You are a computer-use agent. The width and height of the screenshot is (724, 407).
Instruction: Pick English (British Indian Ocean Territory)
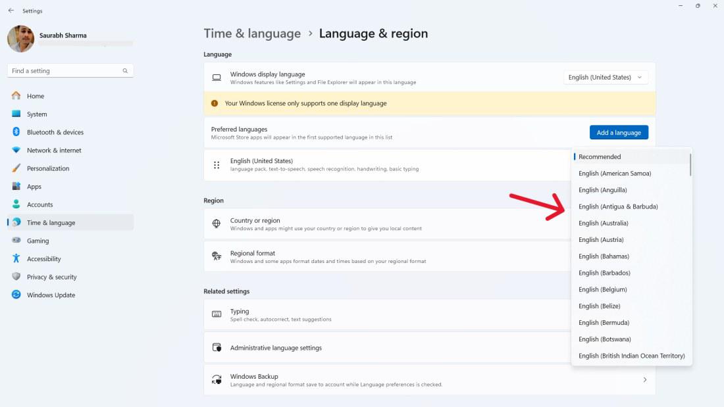pos(631,356)
